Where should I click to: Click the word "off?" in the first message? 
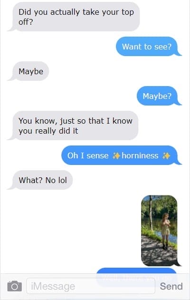tap(26, 22)
